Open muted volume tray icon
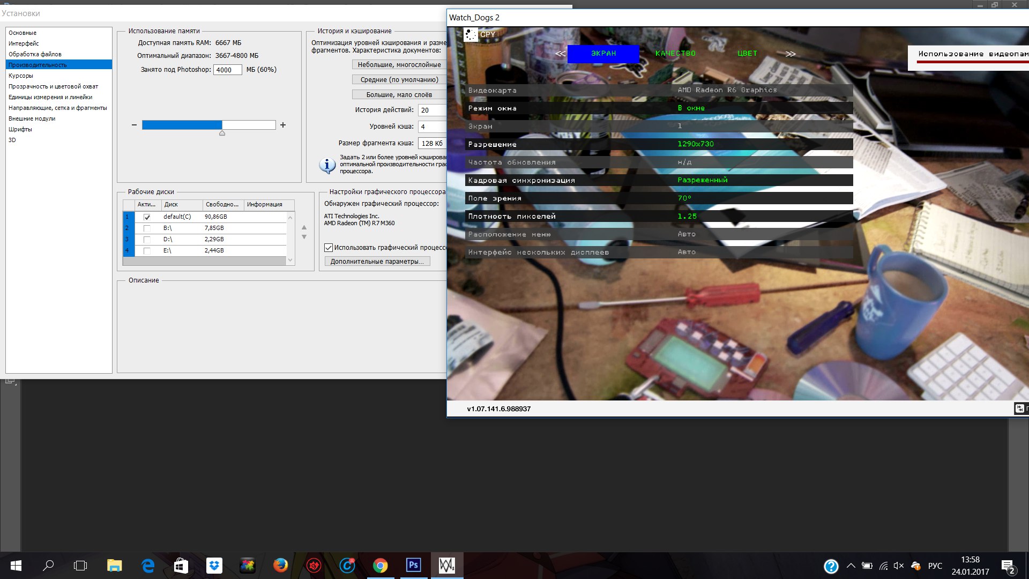The image size is (1029, 579). coord(899,566)
